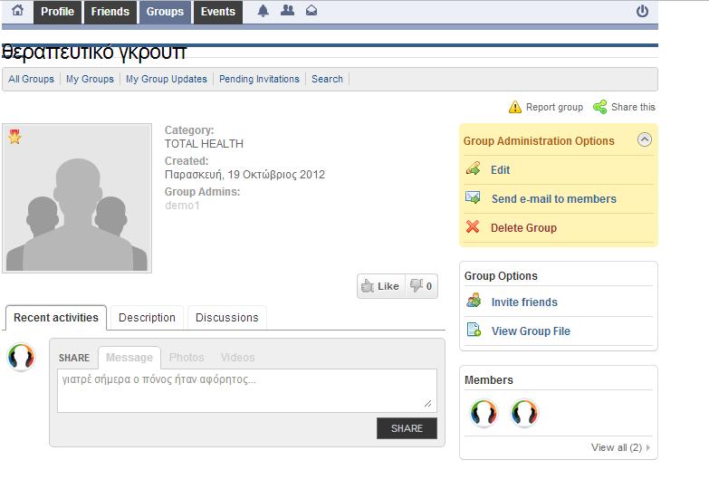Open My Groups link
This screenshot has height=489, width=709.
pyautogui.click(x=90, y=79)
